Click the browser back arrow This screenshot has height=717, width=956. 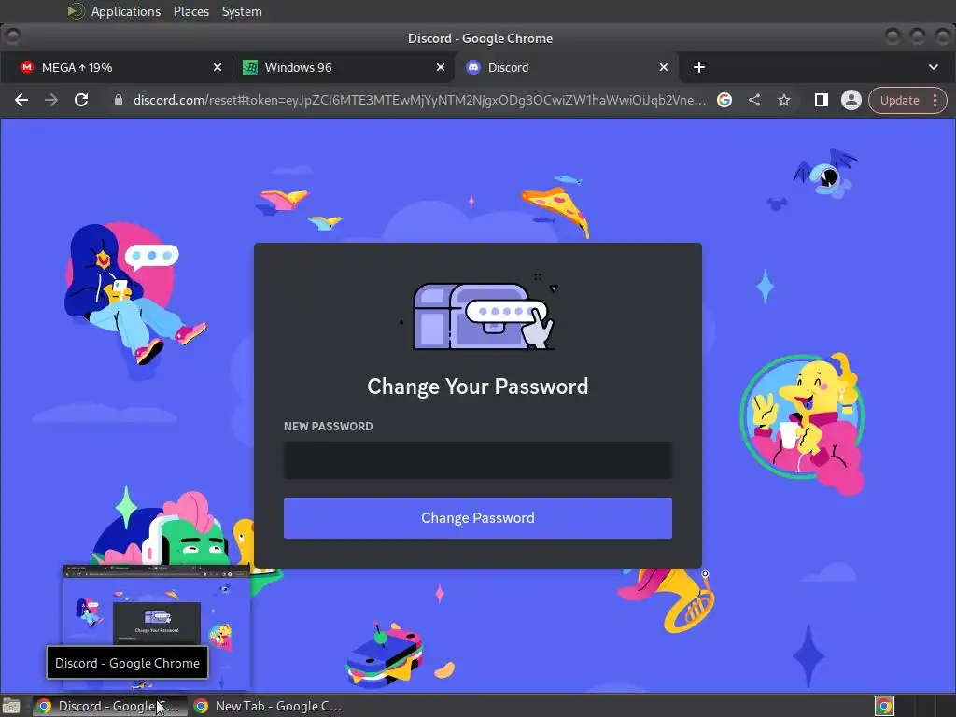point(21,100)
